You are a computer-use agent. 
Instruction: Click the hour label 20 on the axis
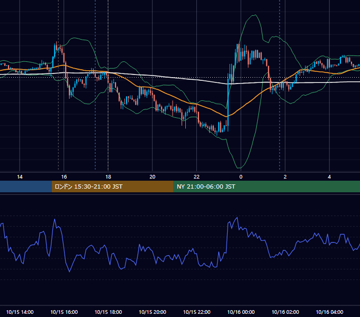(152, 177)
